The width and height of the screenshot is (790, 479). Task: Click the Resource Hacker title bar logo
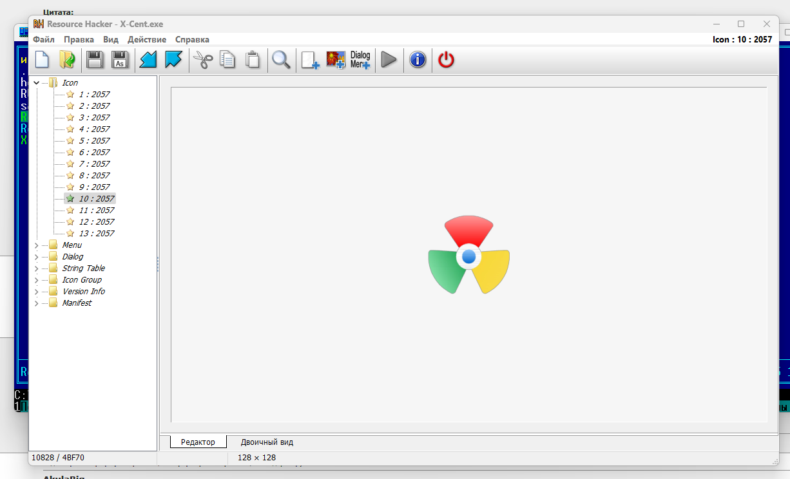click(39, 24)
